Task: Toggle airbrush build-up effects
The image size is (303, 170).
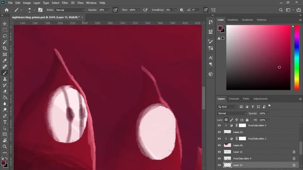Action: [x=145, y=10]
